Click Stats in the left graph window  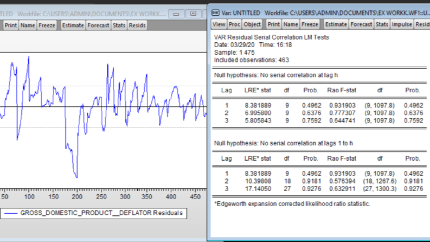click(x=119, y=26)
